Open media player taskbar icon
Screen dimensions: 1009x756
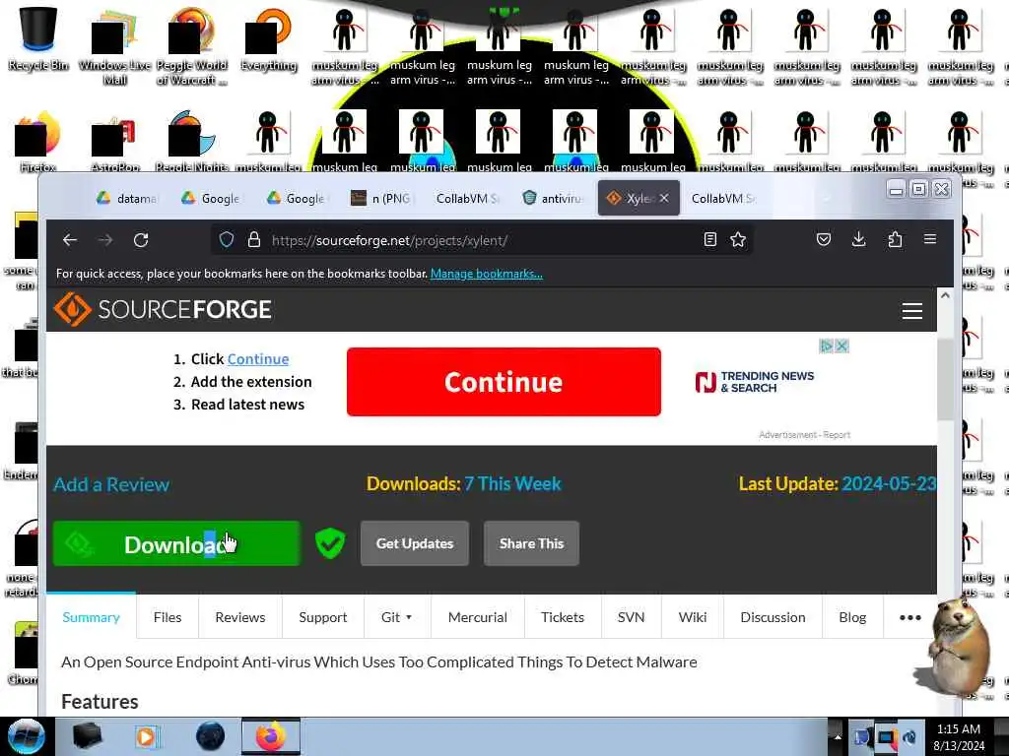click(146, 736)
